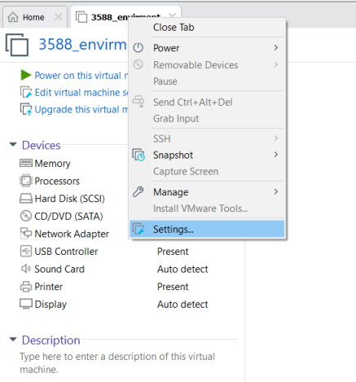Select the Memory device icon
The width and height of the screenshot is (356, 382).
[x=26, y=163]
